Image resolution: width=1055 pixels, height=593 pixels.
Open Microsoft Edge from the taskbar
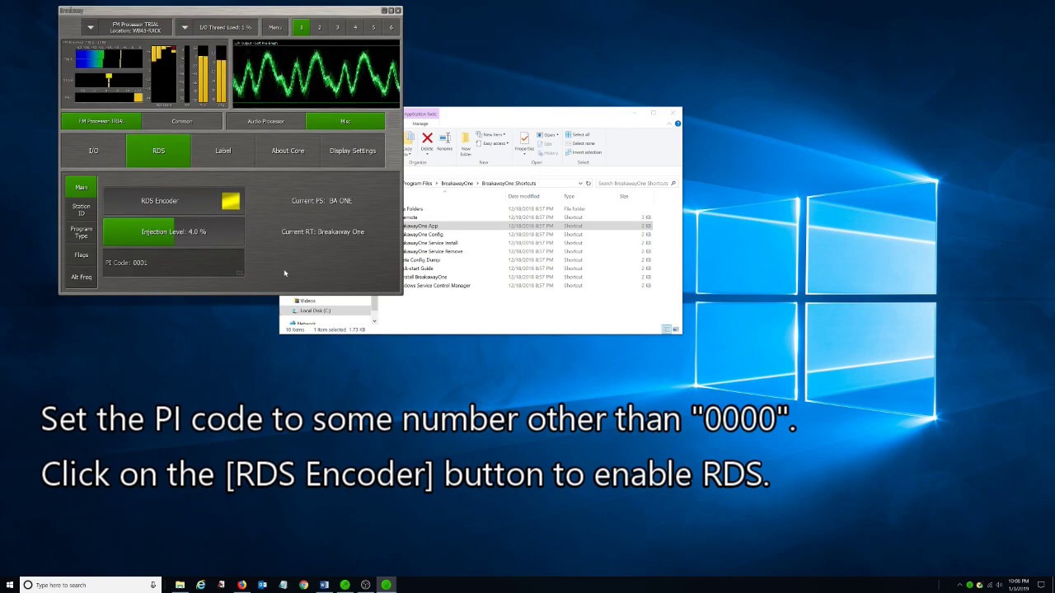[x=200, y=585]
